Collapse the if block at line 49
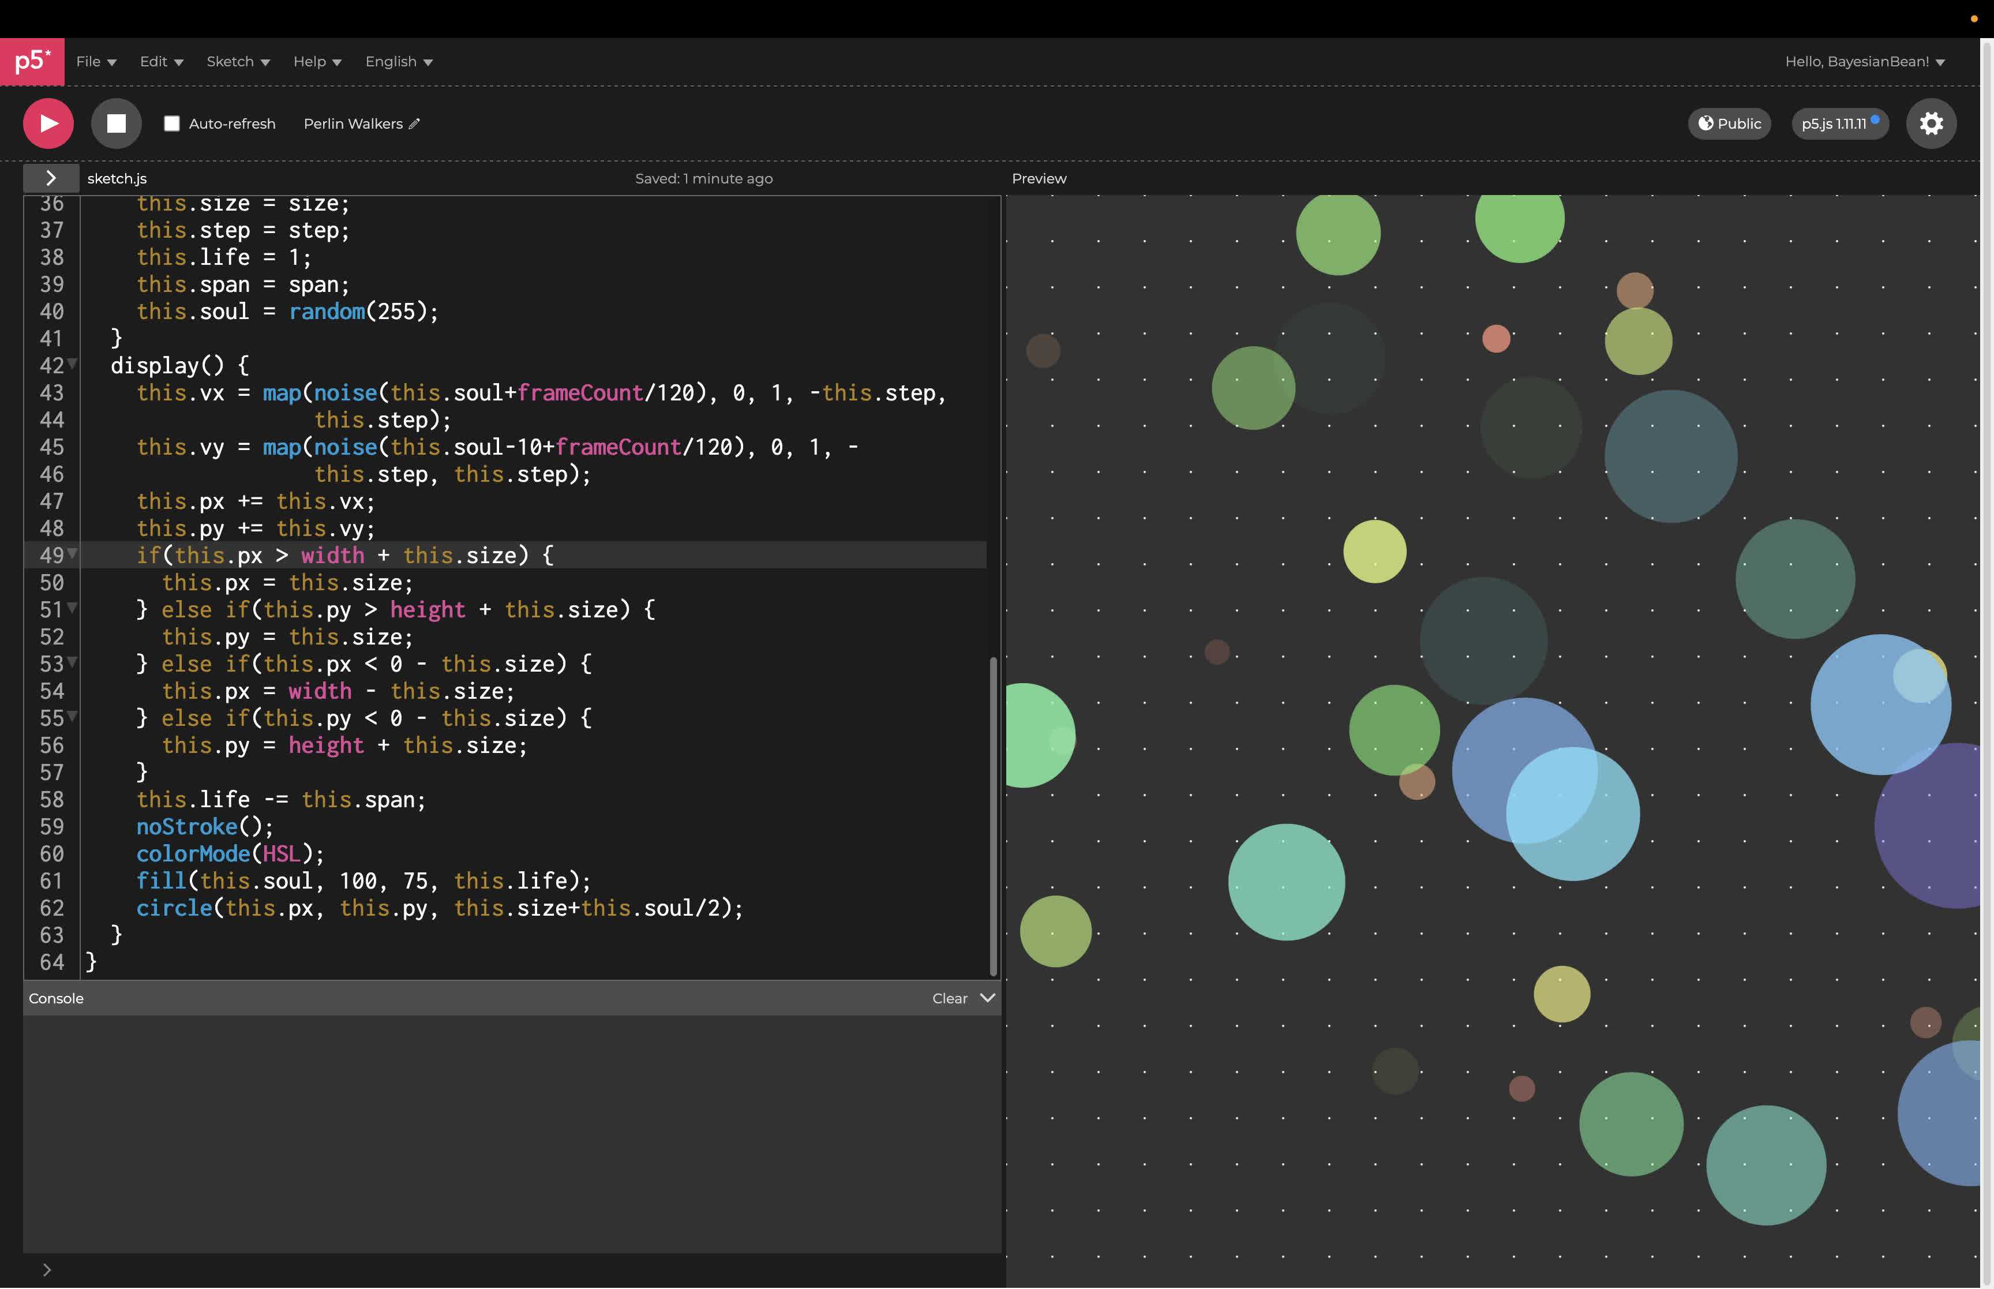The height and width of the screenshot is (1289, 1994). 72,555
